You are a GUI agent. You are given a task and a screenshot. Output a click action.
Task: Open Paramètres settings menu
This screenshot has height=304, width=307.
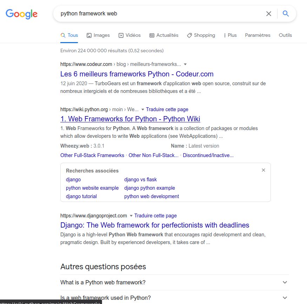point(258,35)
